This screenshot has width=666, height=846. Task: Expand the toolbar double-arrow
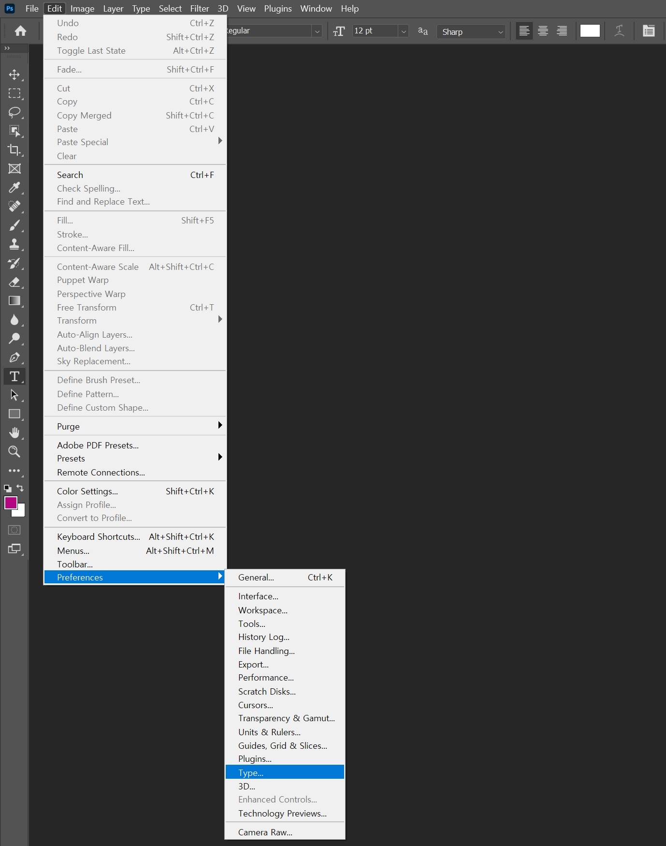click(7, 48)
